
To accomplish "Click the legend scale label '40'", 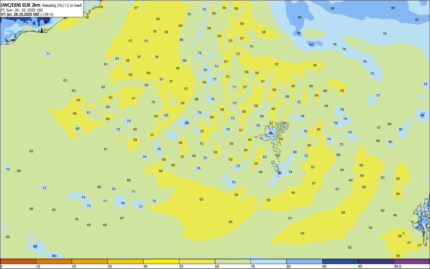I will pos(145,266).
